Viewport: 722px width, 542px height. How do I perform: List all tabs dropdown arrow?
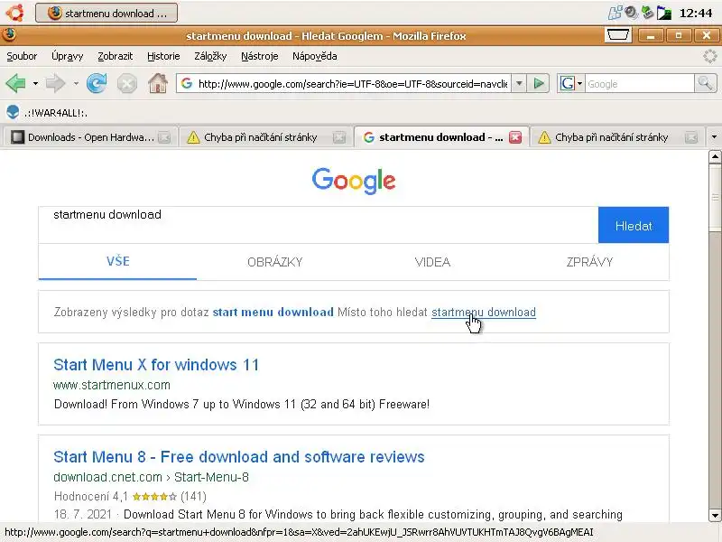click(x=714, y=137)
